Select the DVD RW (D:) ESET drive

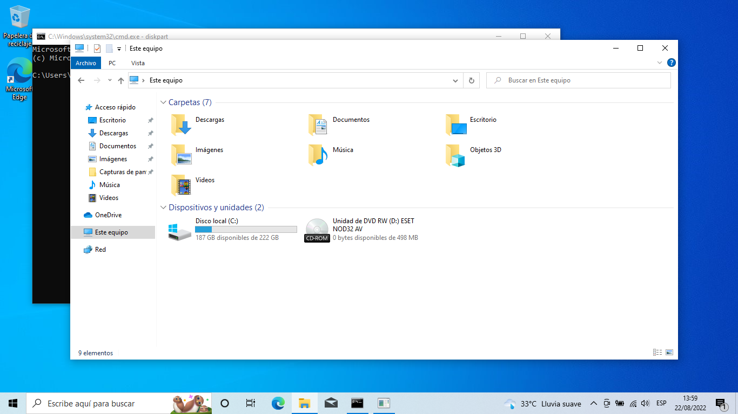pos(317,230)
